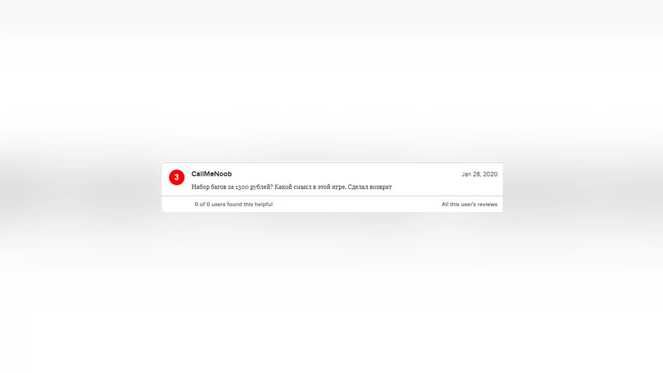Click the word users in the helpful count
This screenshot has width=663, height=373.
click(x=219, y=204)
